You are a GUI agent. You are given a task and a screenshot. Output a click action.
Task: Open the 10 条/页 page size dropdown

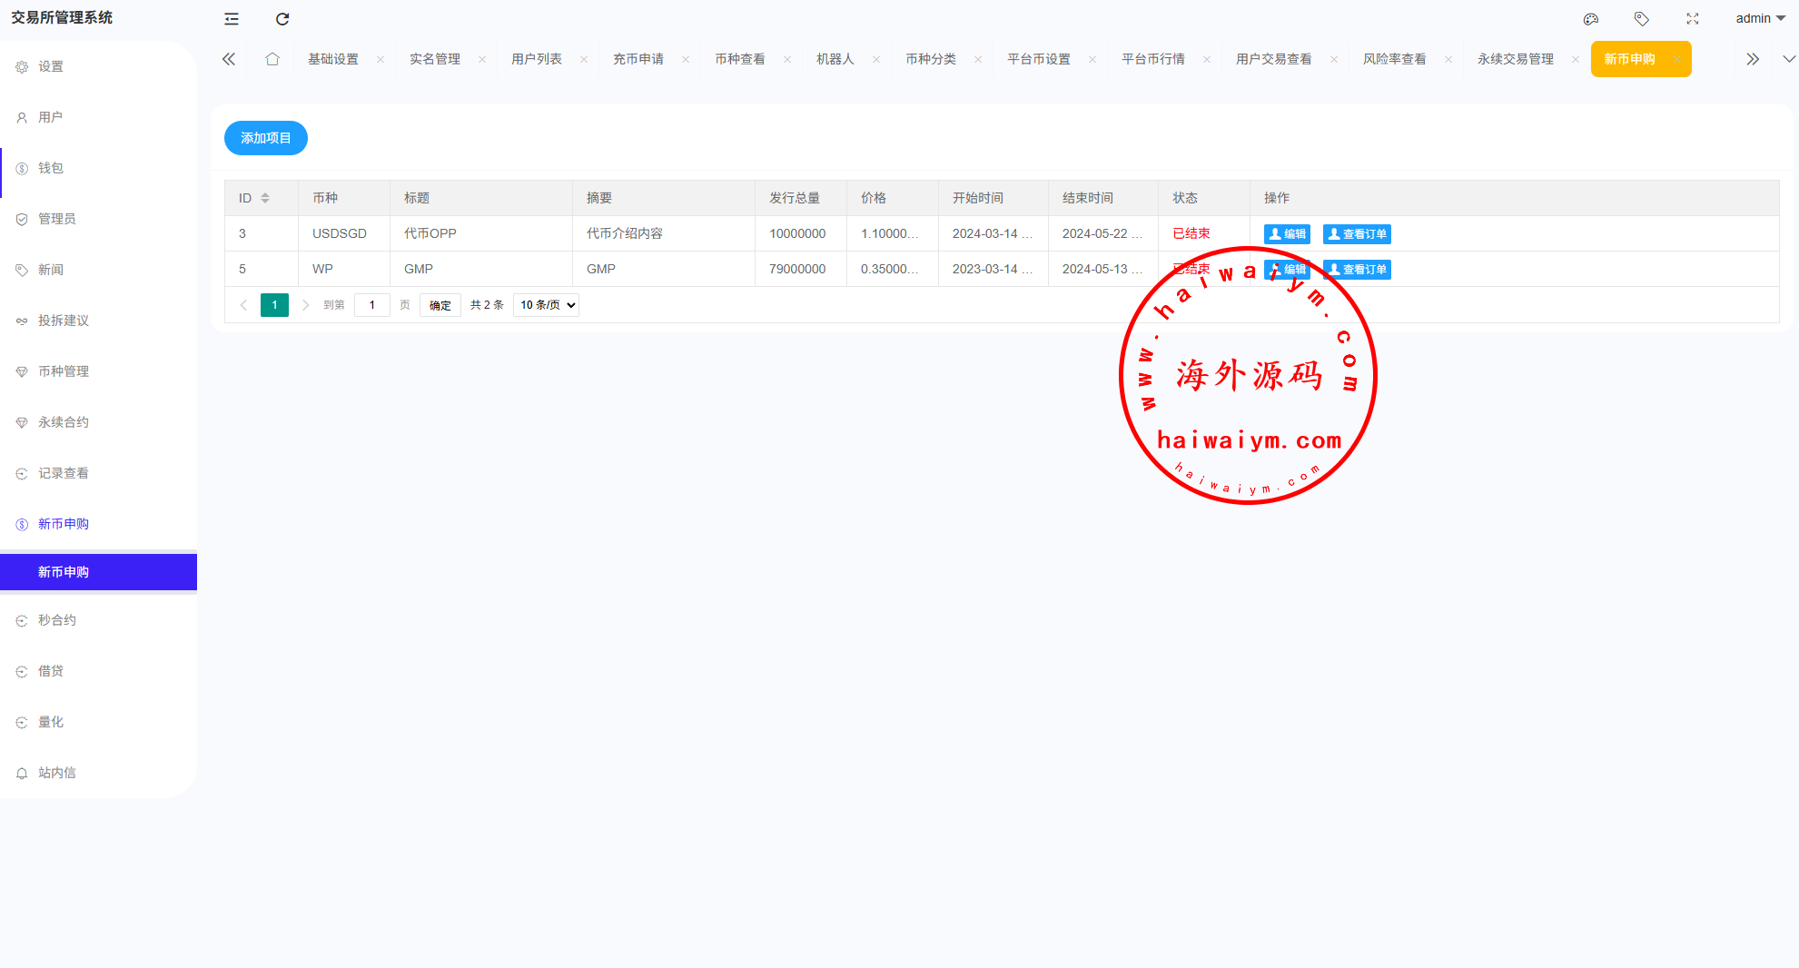pyautogui.click(x=547, y=305)
